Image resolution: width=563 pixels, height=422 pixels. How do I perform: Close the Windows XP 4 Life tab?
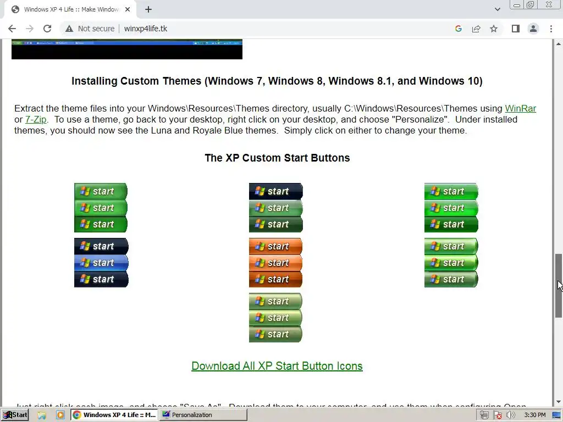128,9
